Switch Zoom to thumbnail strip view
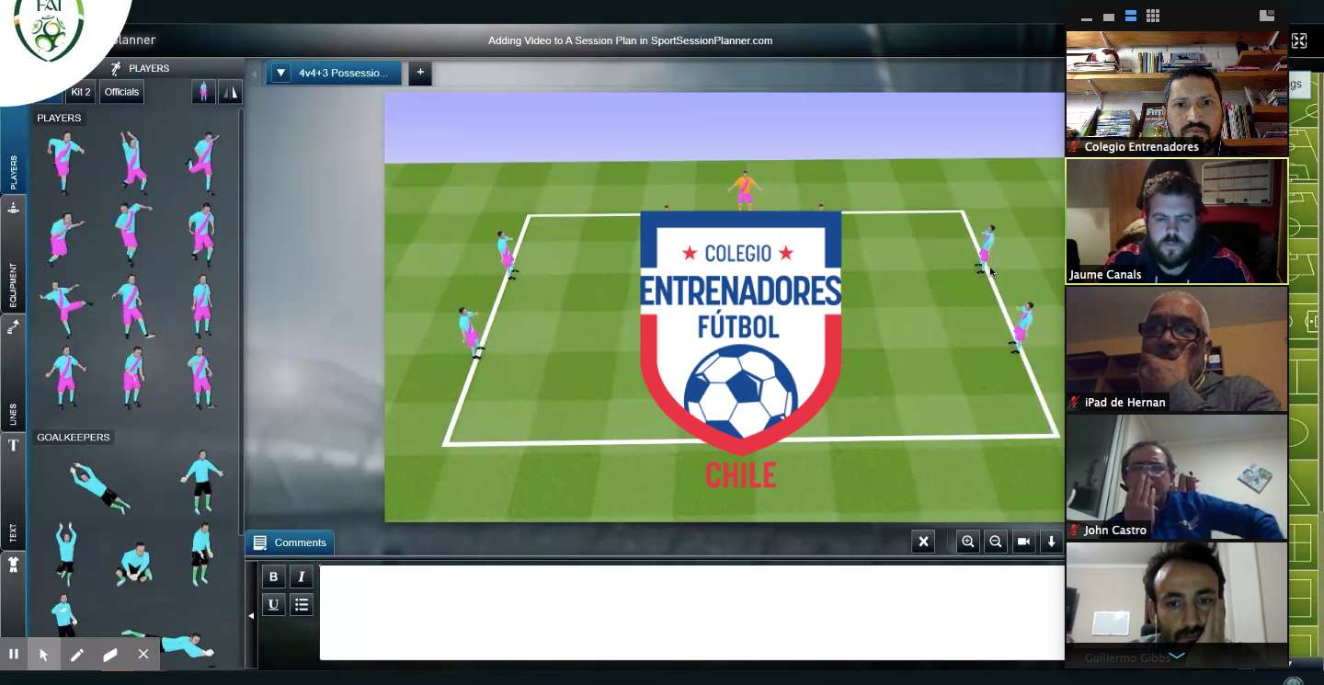1324x685 pixels. pos(1131,16)
